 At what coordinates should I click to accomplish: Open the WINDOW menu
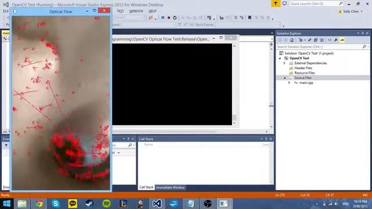pos(136,11)
